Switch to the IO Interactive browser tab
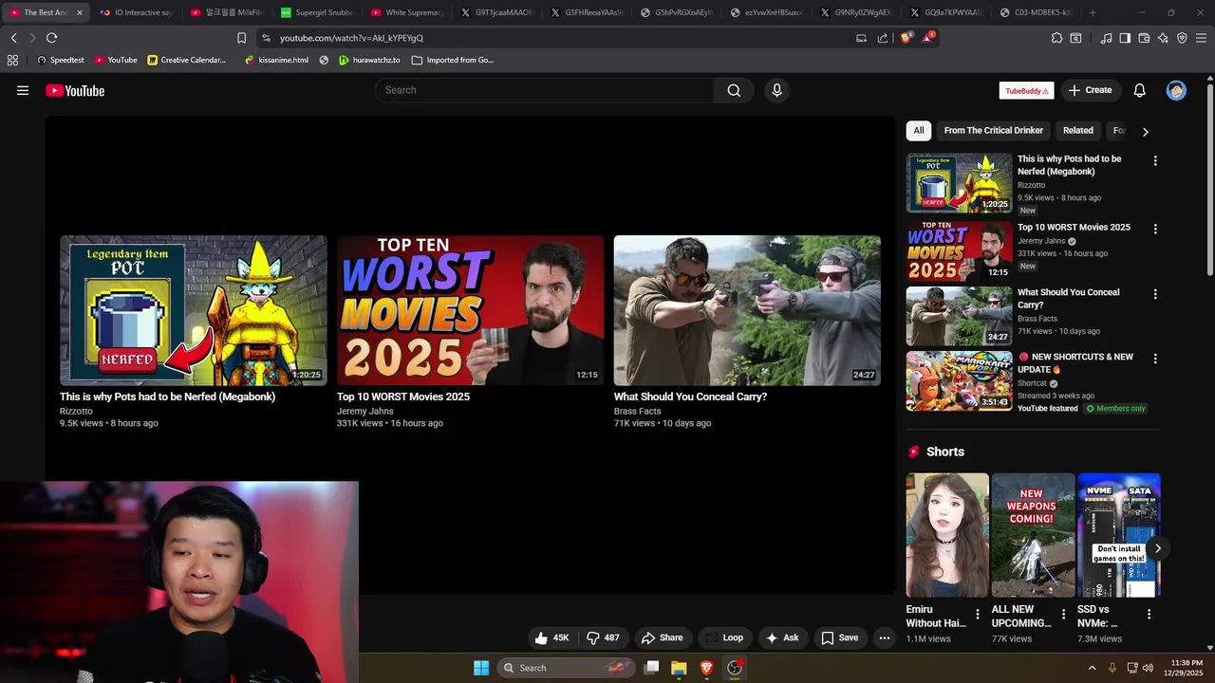The height and width of the screenshot is (683, 1215). pos(137,12)
